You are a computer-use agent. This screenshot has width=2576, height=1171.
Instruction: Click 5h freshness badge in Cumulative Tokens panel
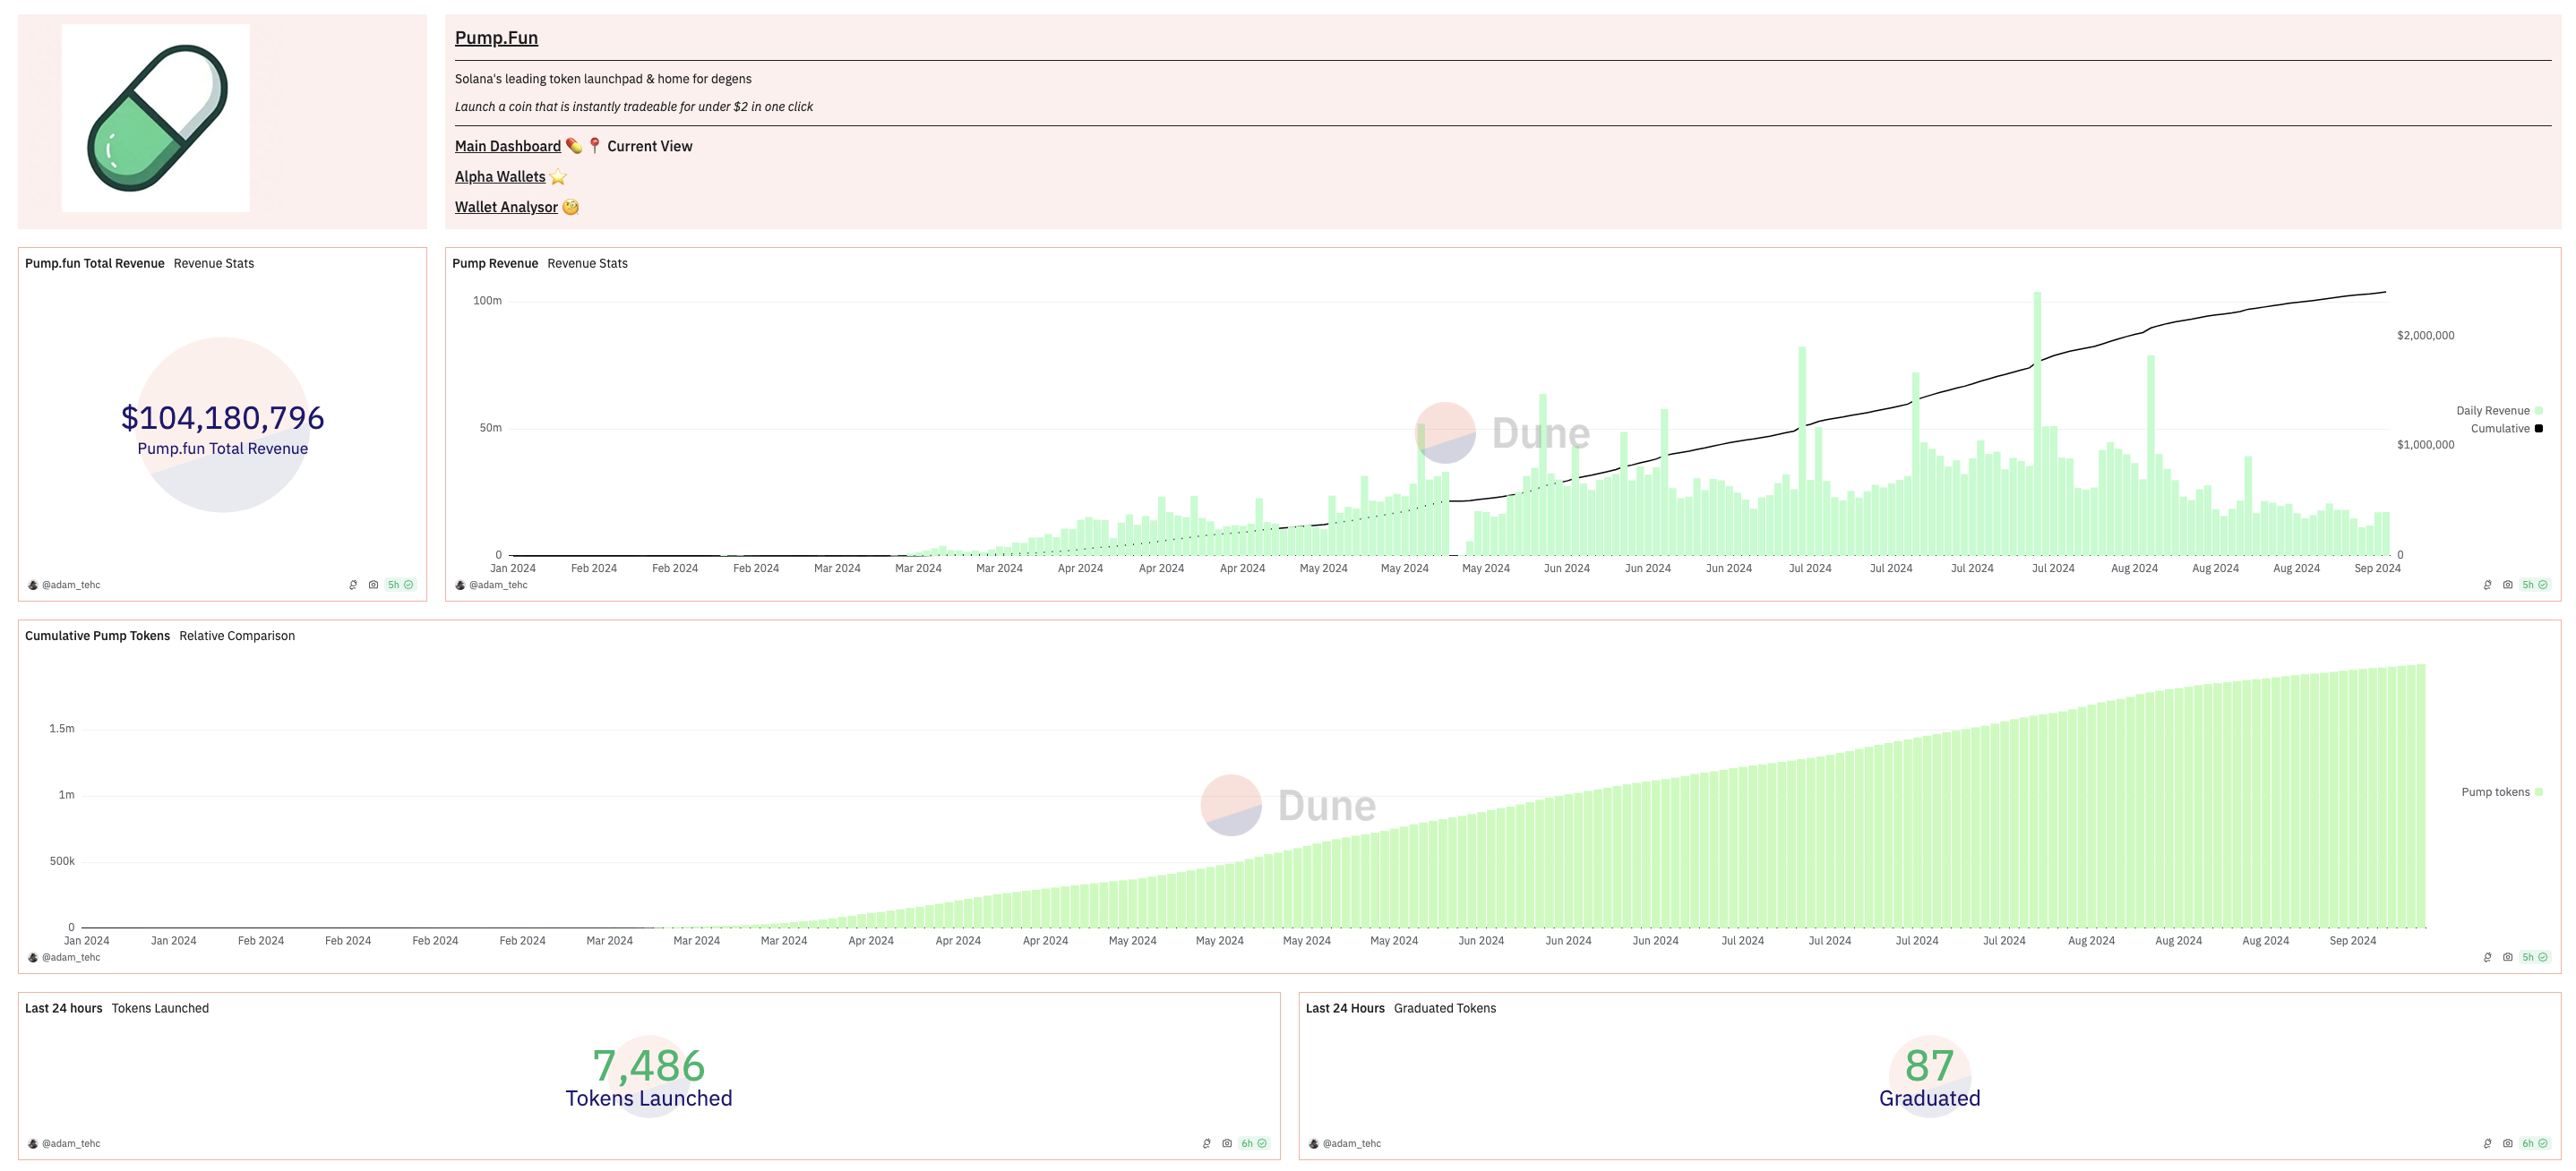(2533, 957)
